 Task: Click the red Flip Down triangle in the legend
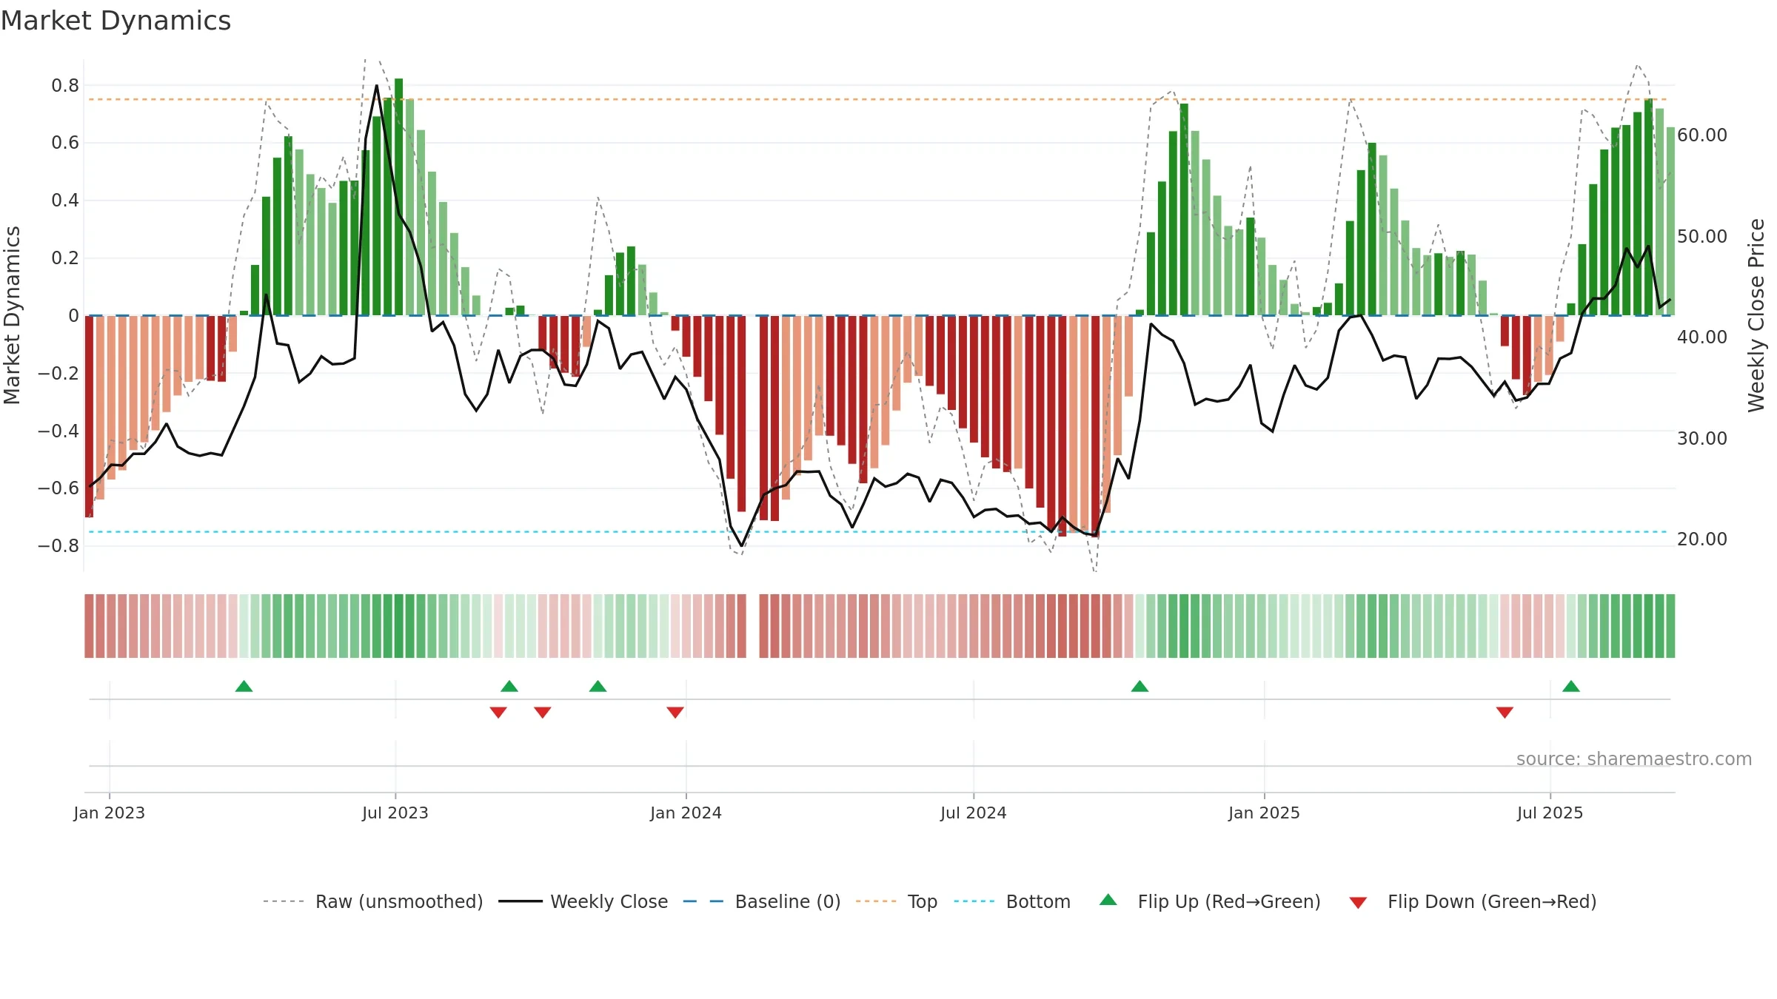coord(1358,903)
